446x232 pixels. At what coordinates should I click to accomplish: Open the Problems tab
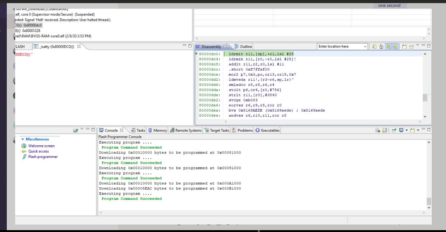pos(242,131)
